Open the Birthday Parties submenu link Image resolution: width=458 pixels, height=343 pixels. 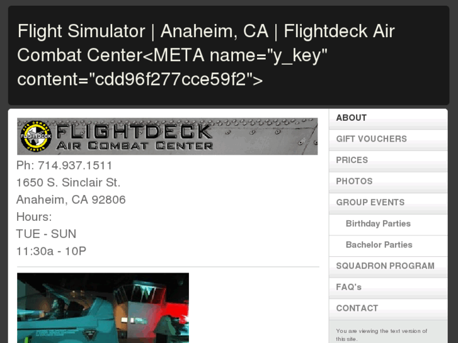pos(378,223)
